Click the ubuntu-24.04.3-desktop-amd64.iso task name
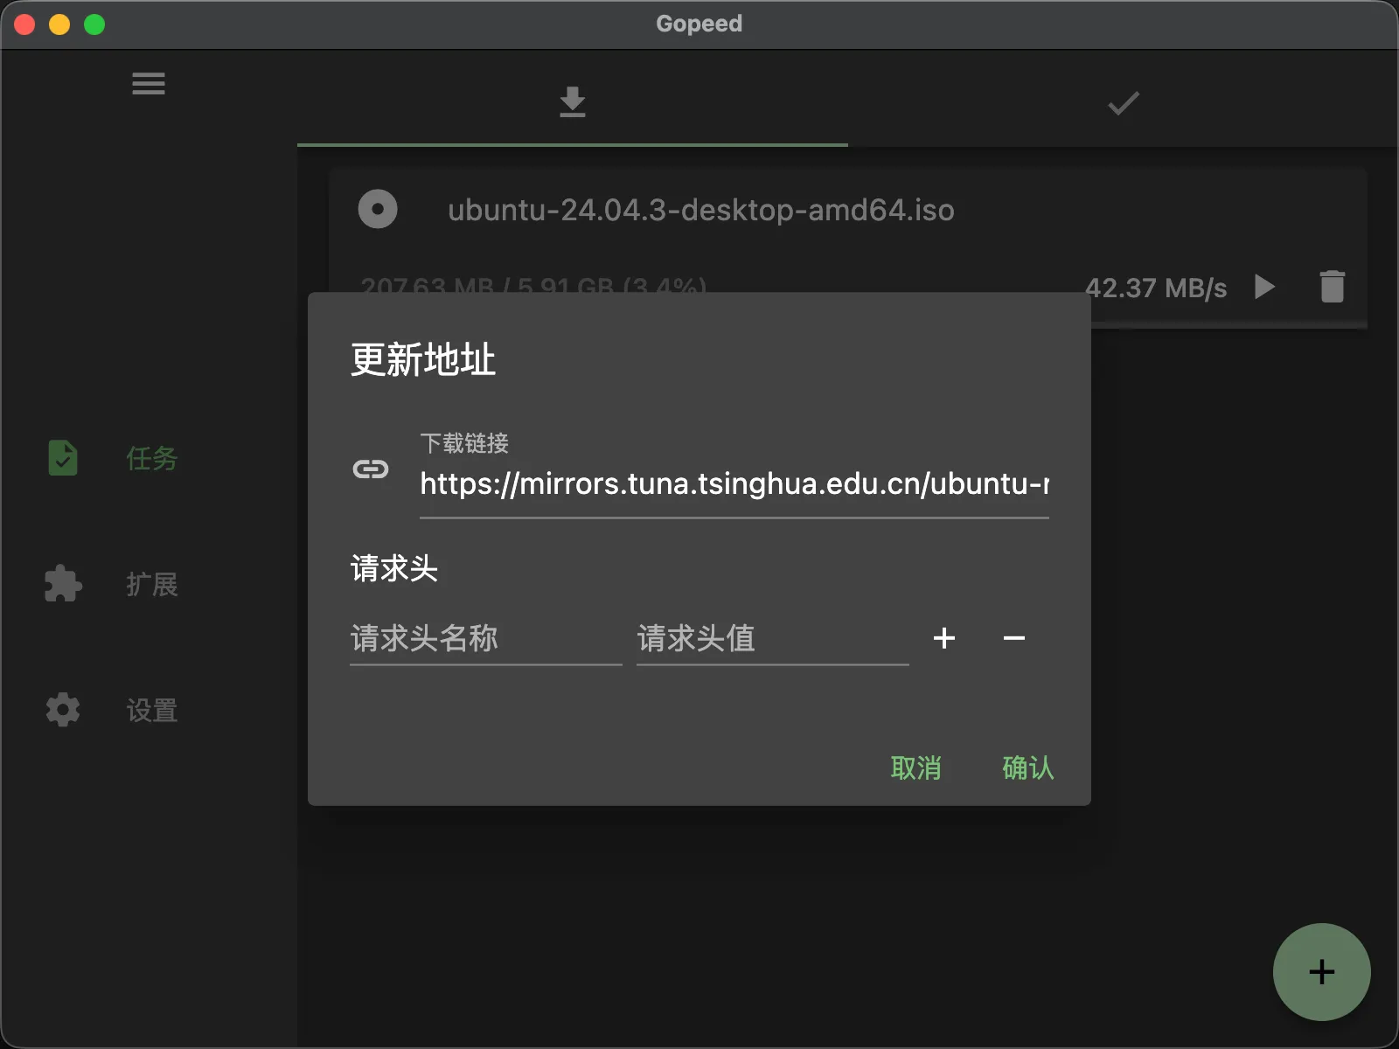1399x1049 pixels. coord(700,210)
